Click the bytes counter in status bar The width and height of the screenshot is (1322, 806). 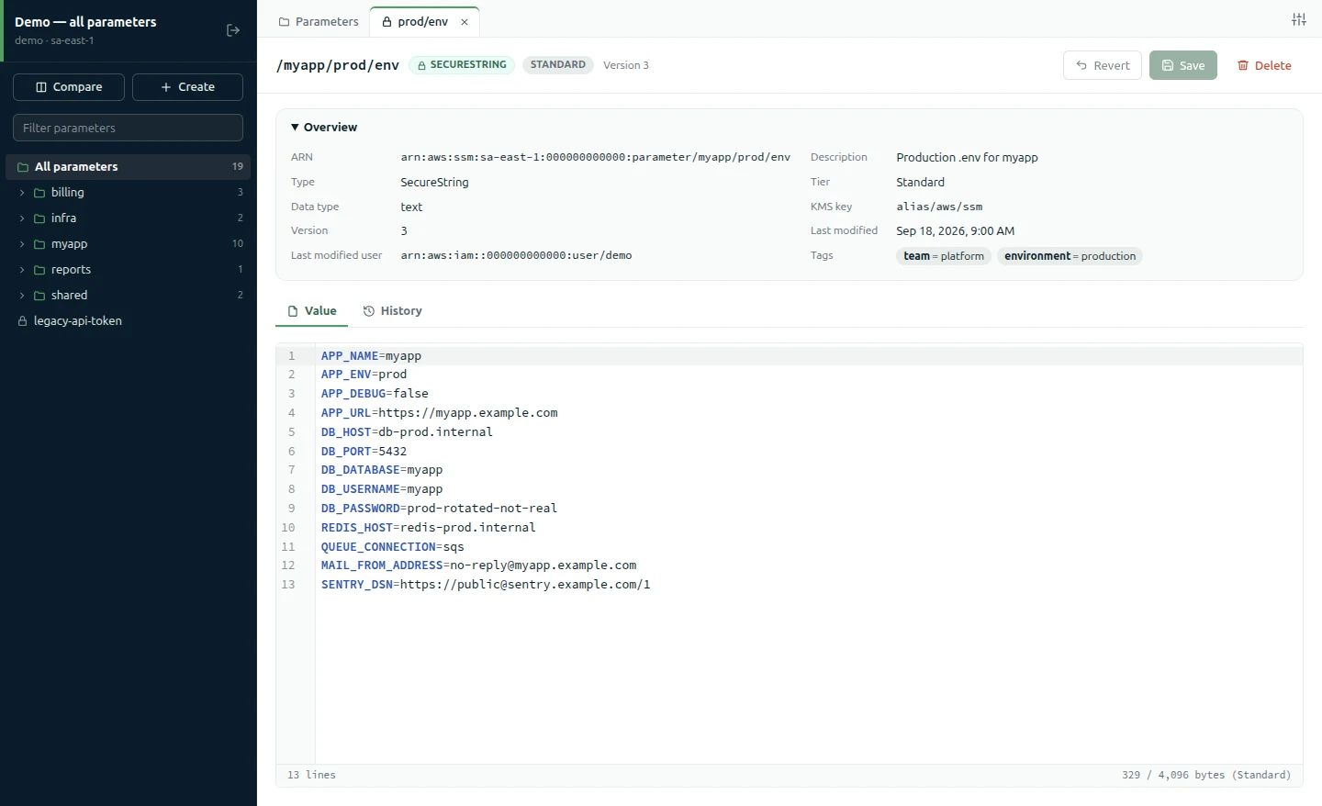1206,776
